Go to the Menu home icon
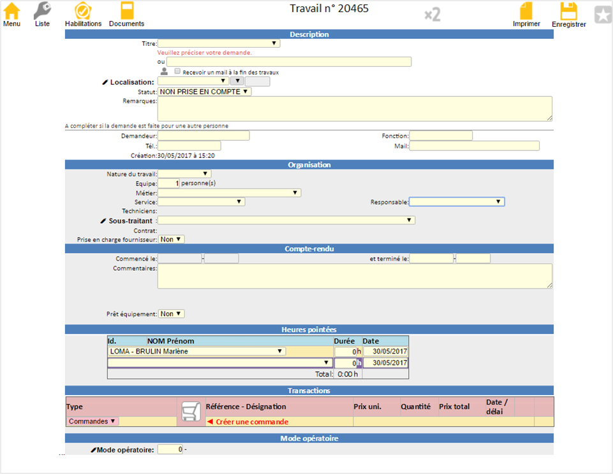 pos(11,11)
